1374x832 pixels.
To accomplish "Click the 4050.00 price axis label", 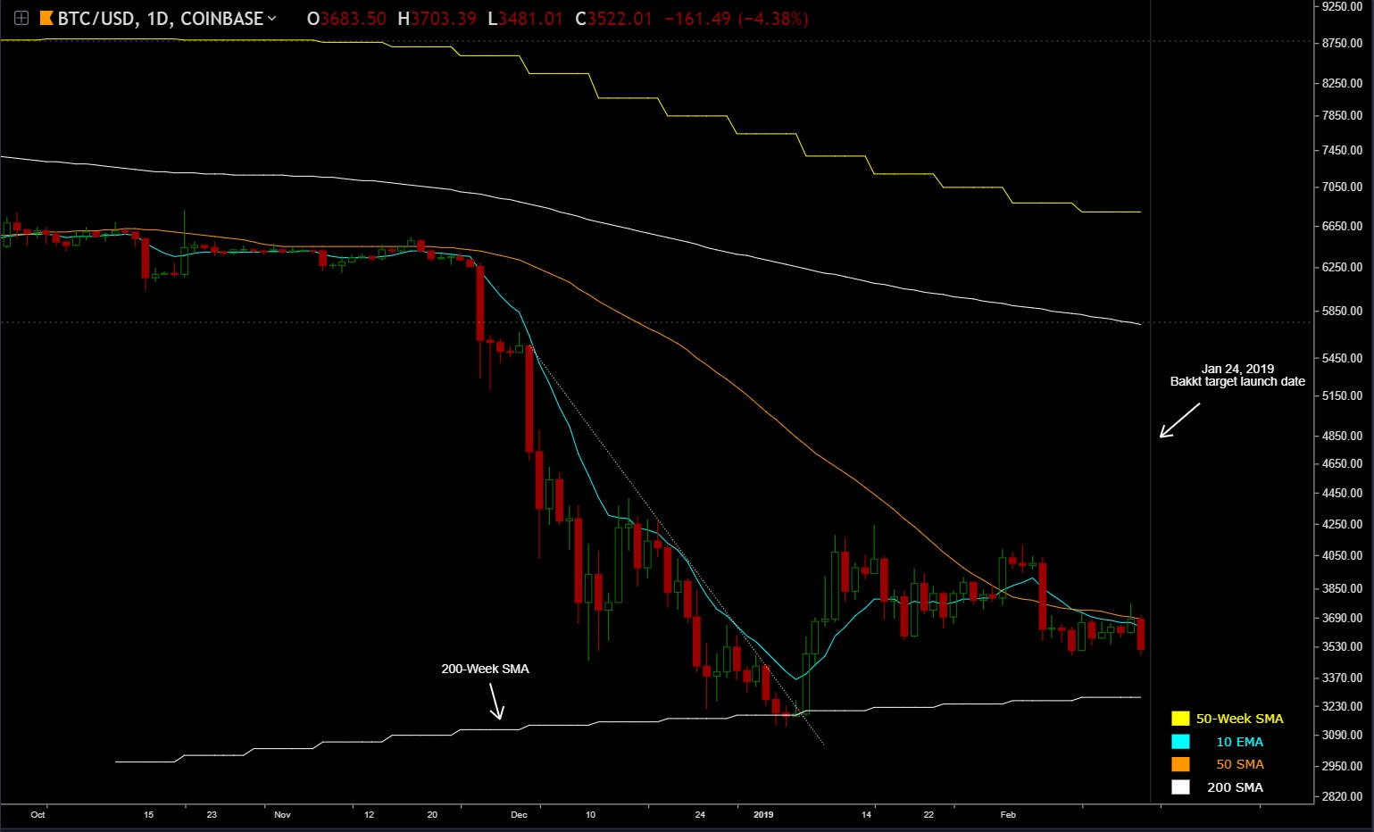I will click(x=1342, y=555).
